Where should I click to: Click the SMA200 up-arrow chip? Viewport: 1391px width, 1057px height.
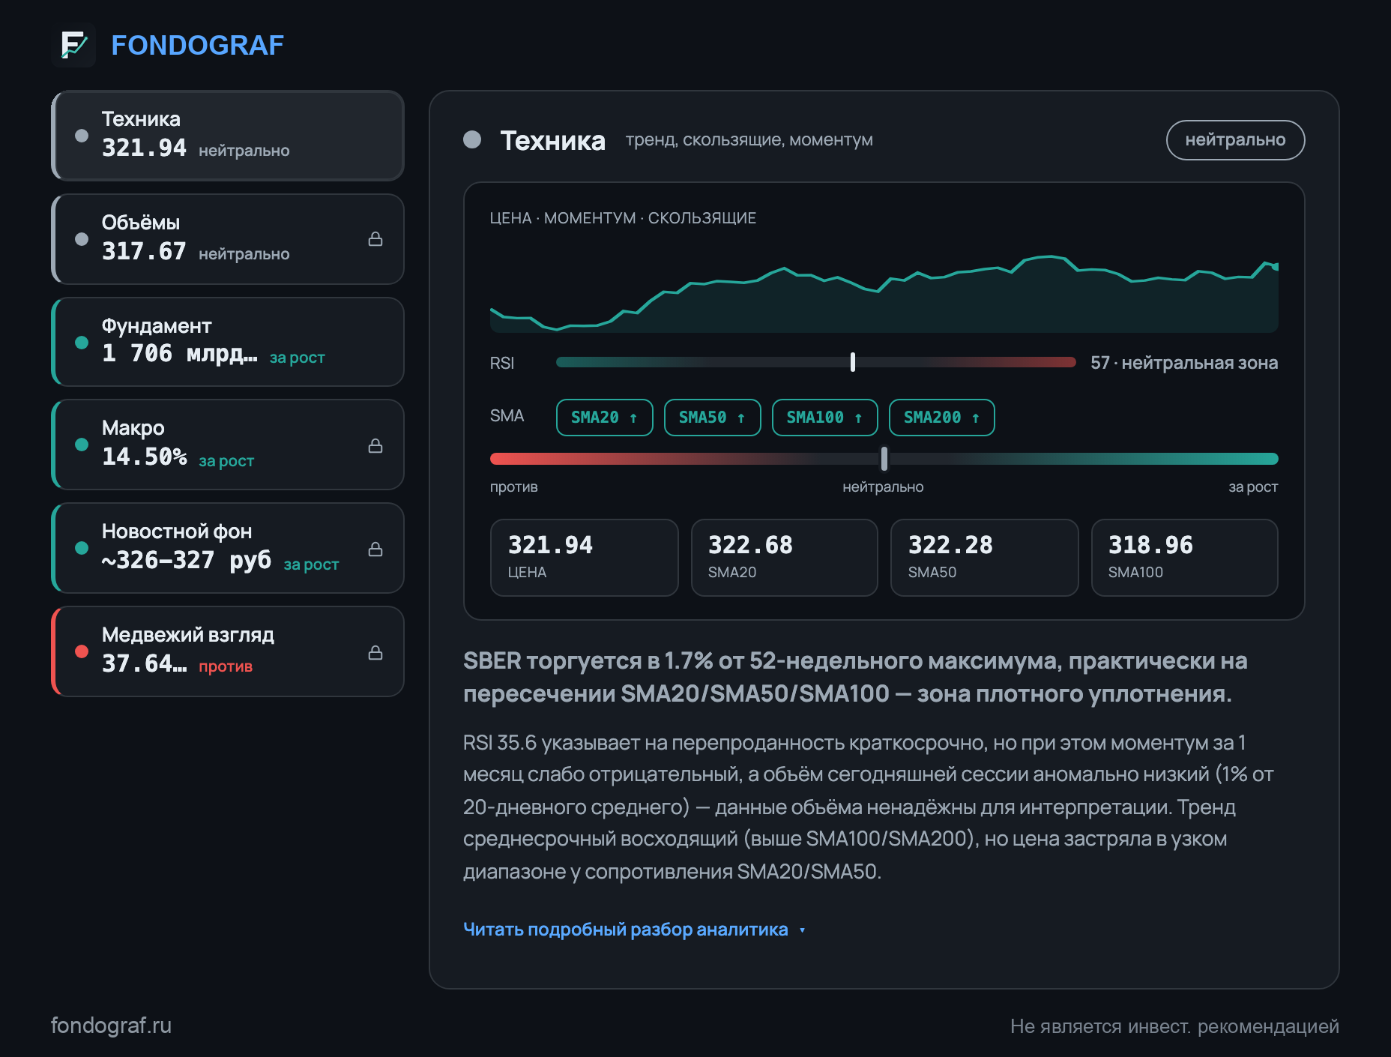941,418
